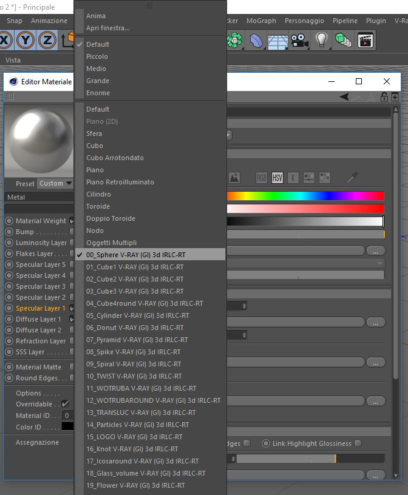Image resolution: width=408 pixels, height=495 pixels.
Task: Open the image texture picker icon
Action: (234, 178)
